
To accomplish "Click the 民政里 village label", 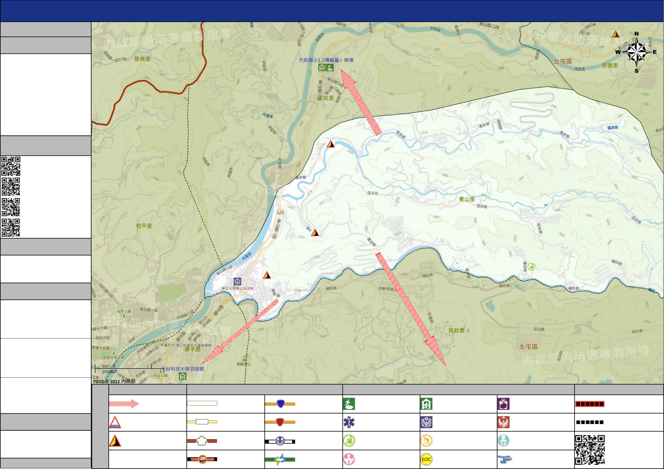I will (x=456, y=330).
